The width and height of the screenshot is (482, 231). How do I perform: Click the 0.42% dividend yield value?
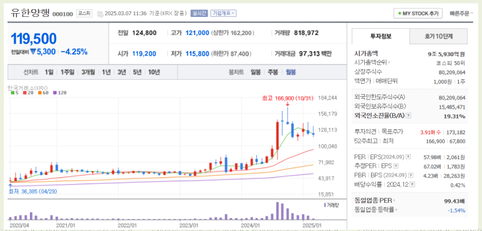[x=458, y=185]
